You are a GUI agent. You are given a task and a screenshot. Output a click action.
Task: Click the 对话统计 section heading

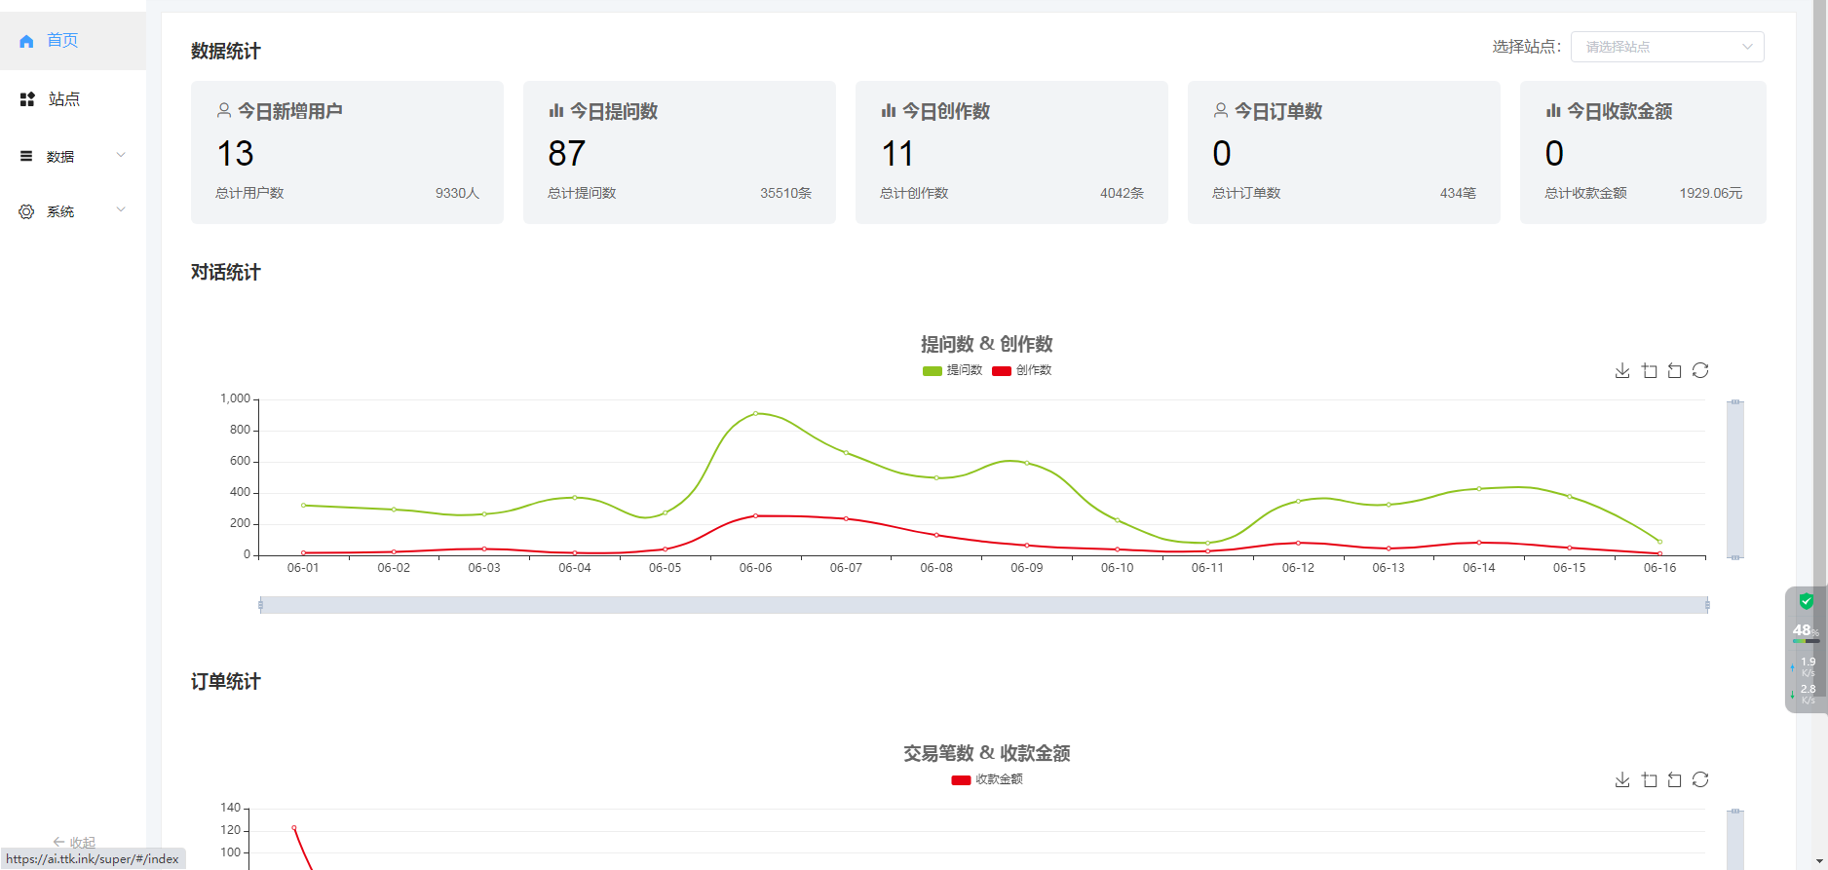point(226,273)
